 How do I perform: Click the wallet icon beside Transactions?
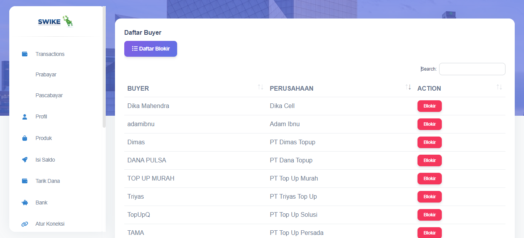[25, 54]
